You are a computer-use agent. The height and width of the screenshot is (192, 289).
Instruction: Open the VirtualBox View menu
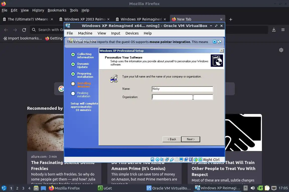[102, 33]
